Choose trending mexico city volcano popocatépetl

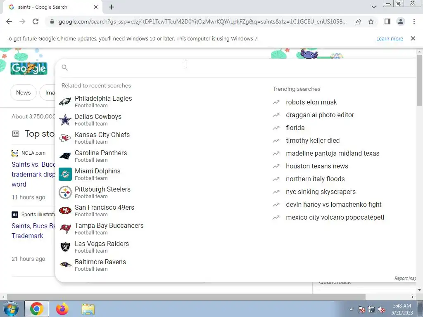click(x=335, y=218)
